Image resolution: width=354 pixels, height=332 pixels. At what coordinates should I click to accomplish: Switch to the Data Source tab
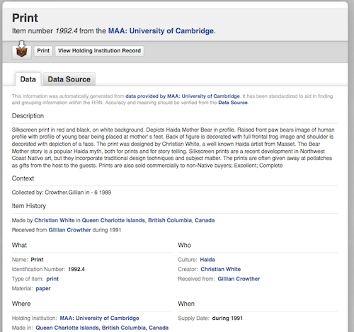tap(69, 79)
